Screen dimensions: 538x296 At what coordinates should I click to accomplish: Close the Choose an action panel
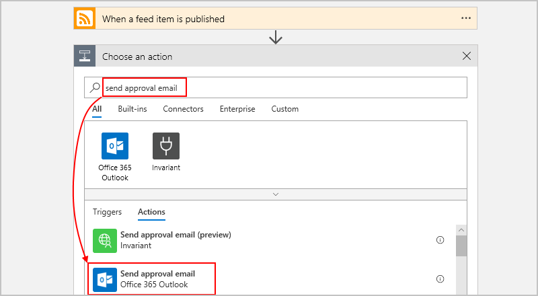point(467,57)
